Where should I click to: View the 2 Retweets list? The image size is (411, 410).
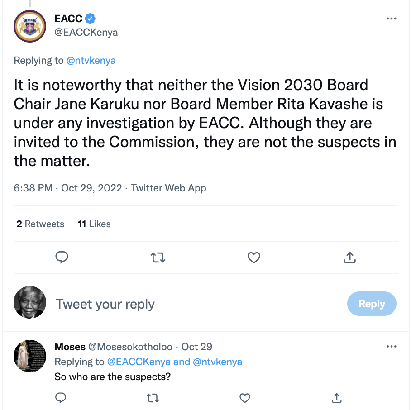[40, 224]
